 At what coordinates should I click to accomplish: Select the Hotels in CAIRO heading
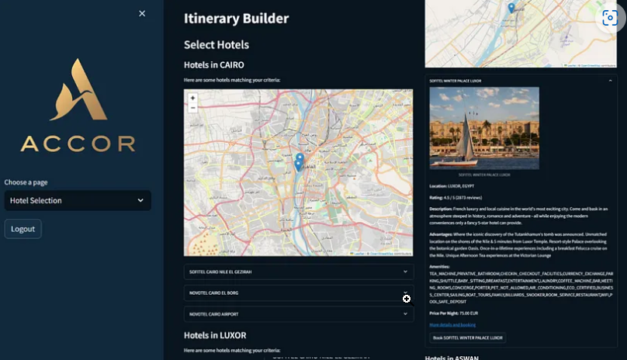tap(214, 65)
